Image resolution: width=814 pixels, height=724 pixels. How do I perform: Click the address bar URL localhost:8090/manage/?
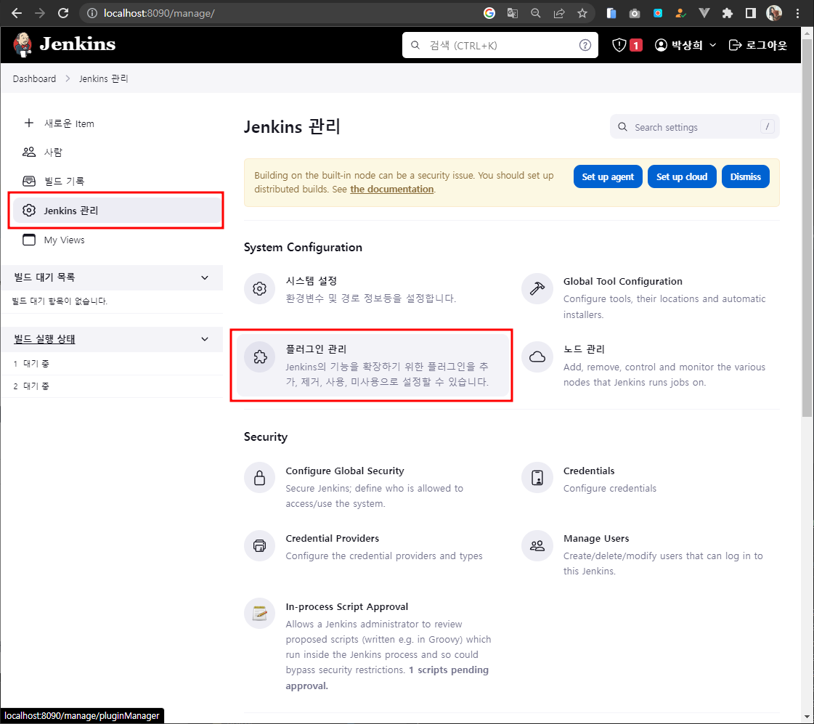(159, 13)
